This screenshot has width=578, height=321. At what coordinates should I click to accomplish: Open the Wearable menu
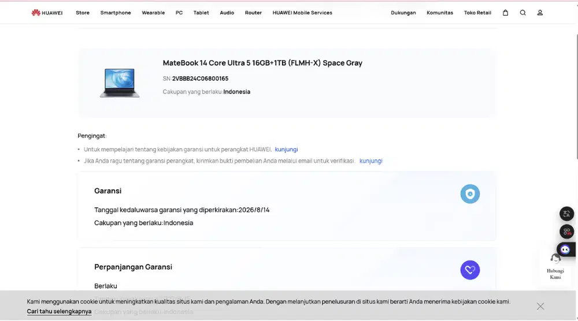coord(153,13)
